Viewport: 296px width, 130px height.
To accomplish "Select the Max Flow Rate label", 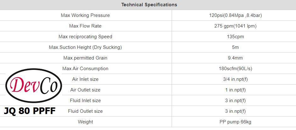I will (85, 26).
